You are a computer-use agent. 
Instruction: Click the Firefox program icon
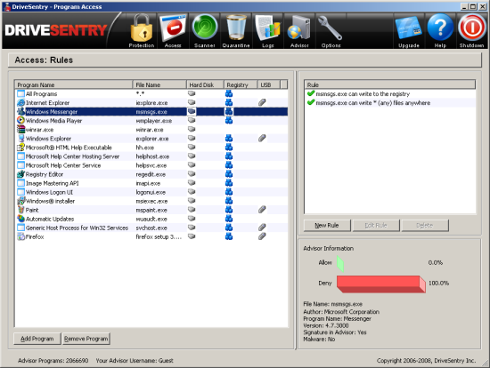point(21,236)
